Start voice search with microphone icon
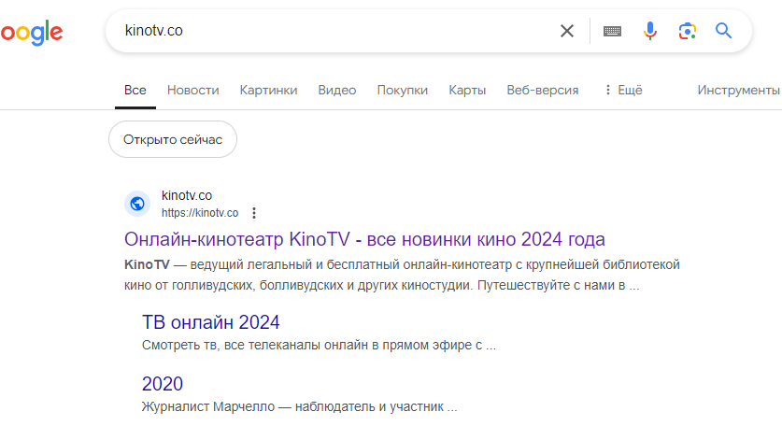 650,31
